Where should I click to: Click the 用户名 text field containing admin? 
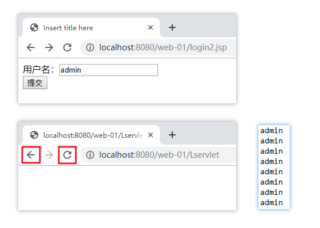(108, 70)
